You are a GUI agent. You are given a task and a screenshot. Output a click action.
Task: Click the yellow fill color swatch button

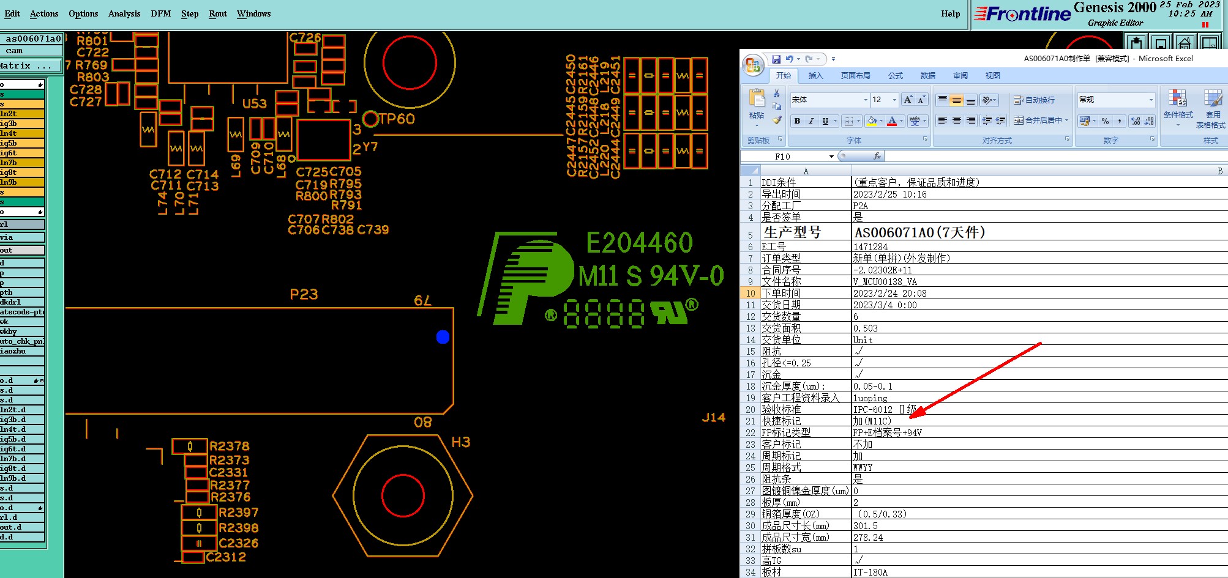(872, 121)
